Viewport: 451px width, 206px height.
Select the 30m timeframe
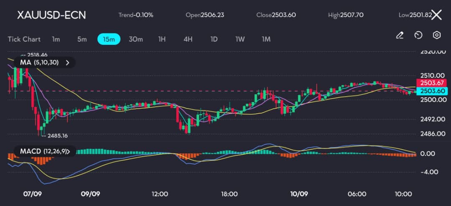click(x=136, y=39)
